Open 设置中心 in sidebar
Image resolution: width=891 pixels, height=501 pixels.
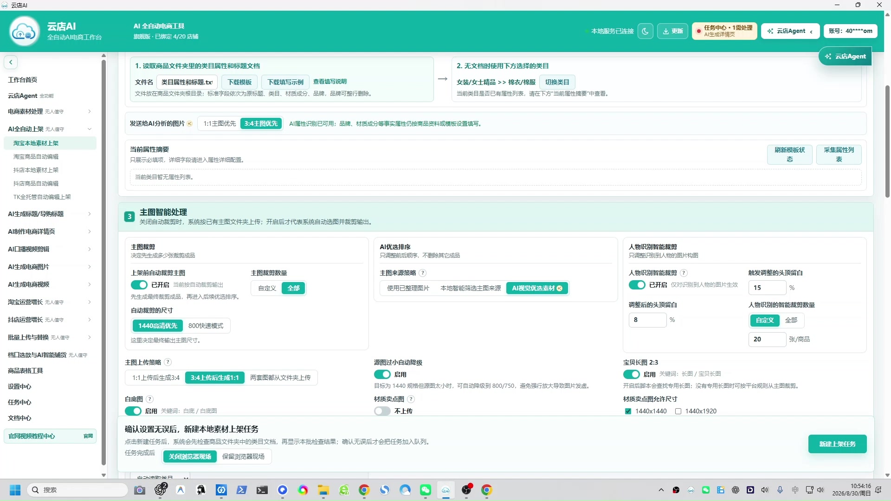[x=19, y=386]
